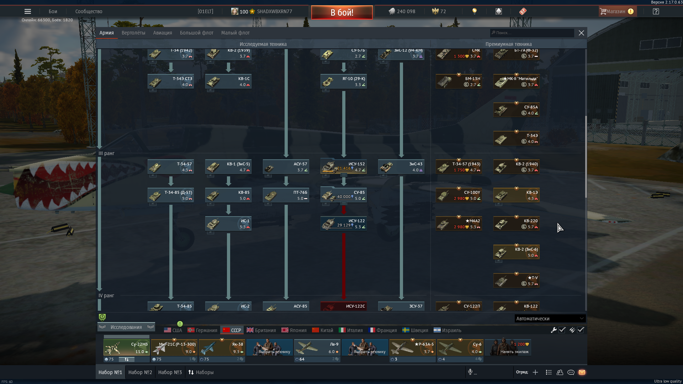Select the ИСУ-122 vehicle card

click(344, 224)
